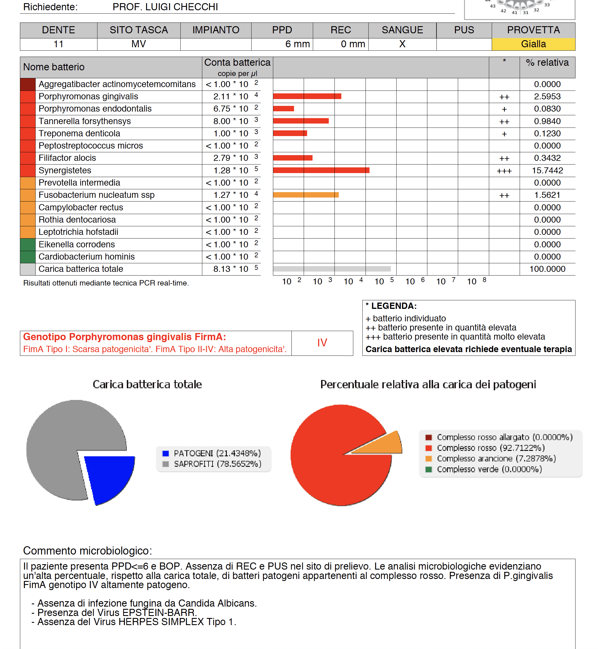Screen dimensions: 600x649
Task: Click the Porphyromonas gingivalis red bar
Action: 307,96
